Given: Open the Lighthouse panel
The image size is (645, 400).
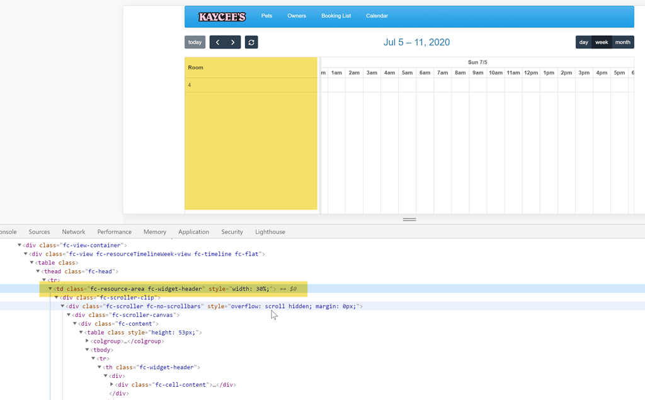Looking at the screenshot, I should tap(270, 231).
